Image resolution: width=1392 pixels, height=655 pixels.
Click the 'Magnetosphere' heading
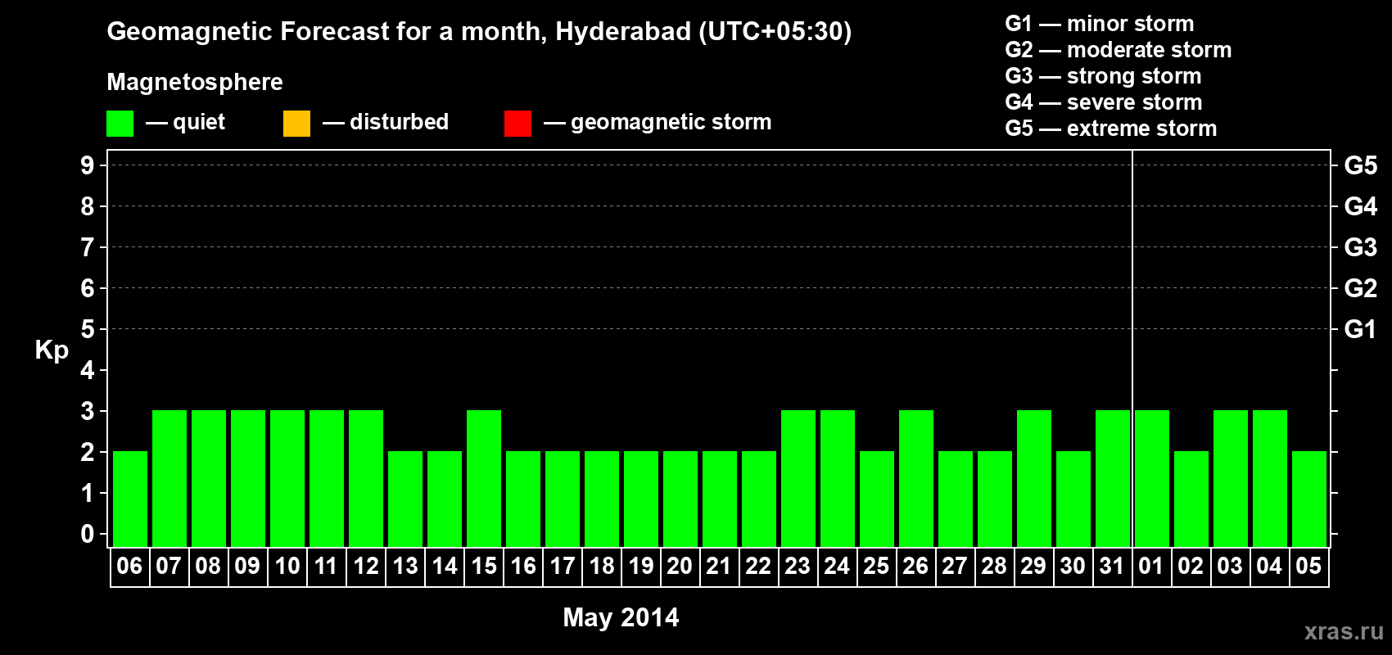[x=195, y=82]
